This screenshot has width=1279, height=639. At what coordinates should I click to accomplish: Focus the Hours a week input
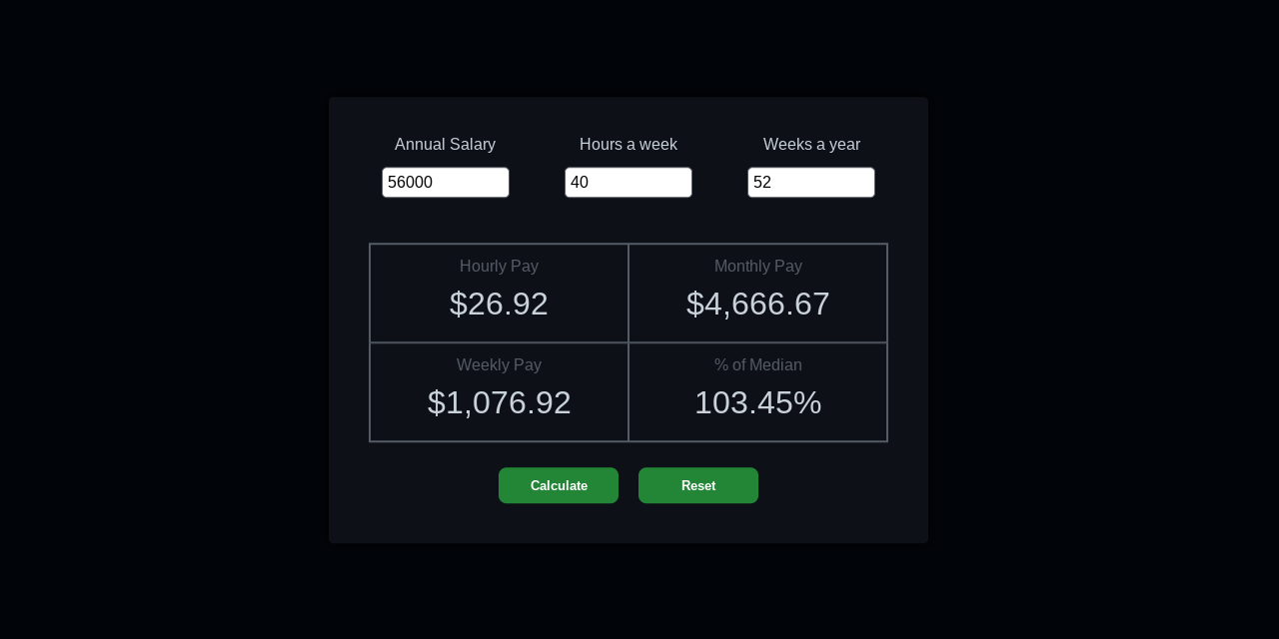pos(628,183)
